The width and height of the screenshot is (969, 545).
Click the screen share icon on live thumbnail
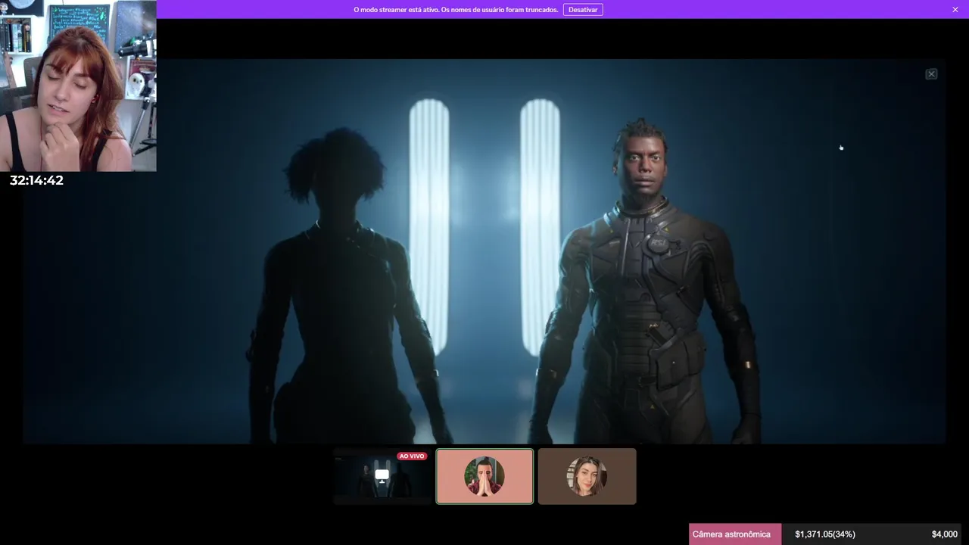click(382, 475)
